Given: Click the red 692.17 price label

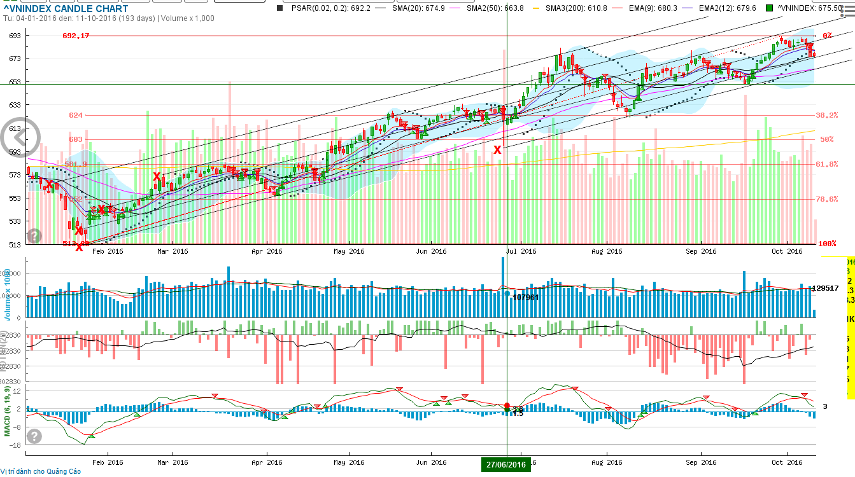Looking at the screenshot, I should click(x=76, y=36).
